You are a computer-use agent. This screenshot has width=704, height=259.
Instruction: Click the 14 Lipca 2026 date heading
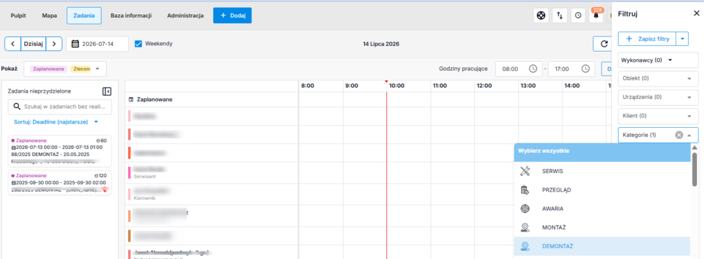(x=381, y=44)
